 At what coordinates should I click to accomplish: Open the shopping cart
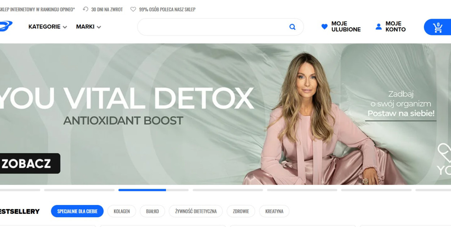437,27
